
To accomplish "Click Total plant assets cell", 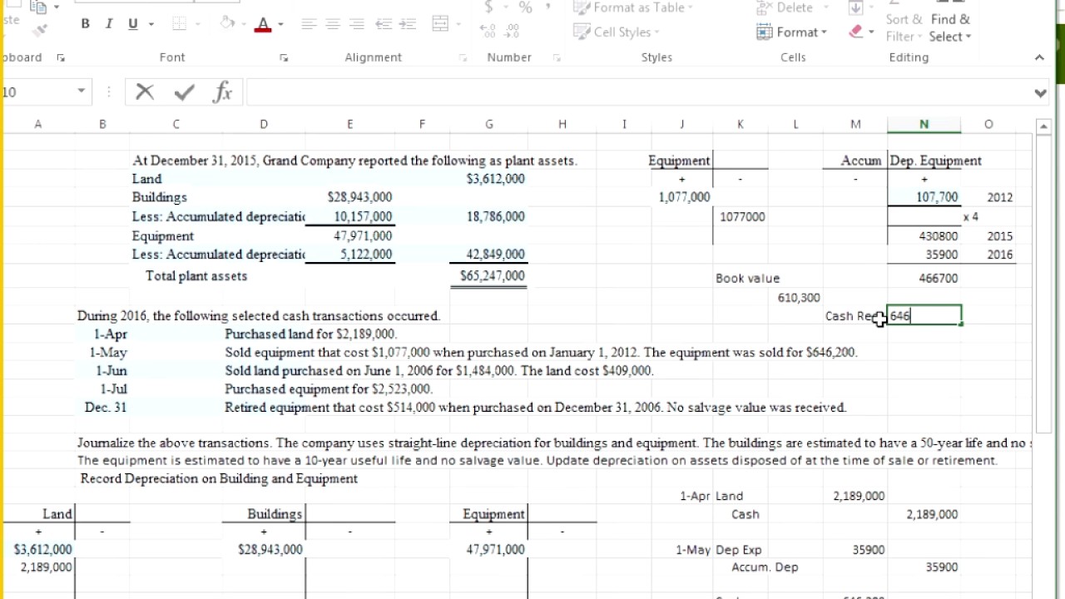I will [196, 276].
